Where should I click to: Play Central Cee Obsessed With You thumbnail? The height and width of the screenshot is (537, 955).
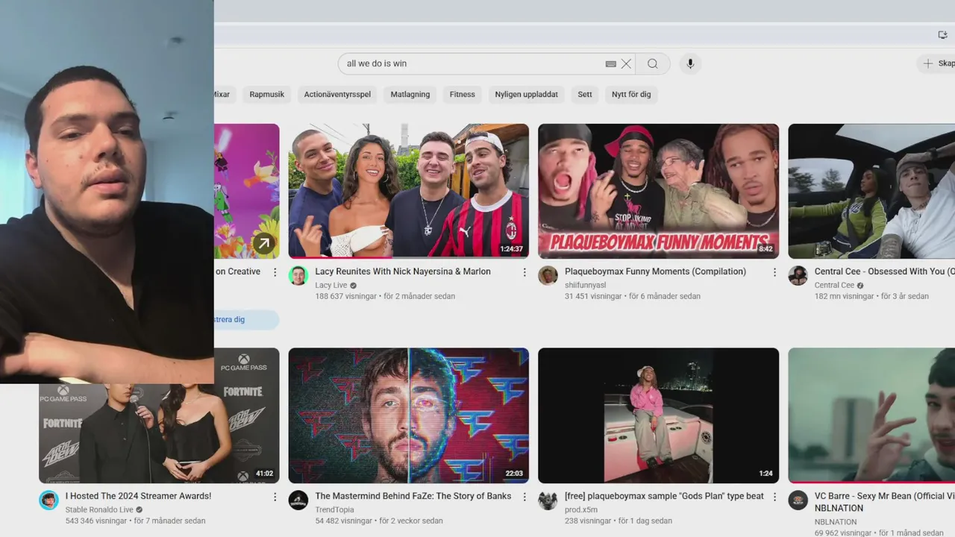(871, 191)
